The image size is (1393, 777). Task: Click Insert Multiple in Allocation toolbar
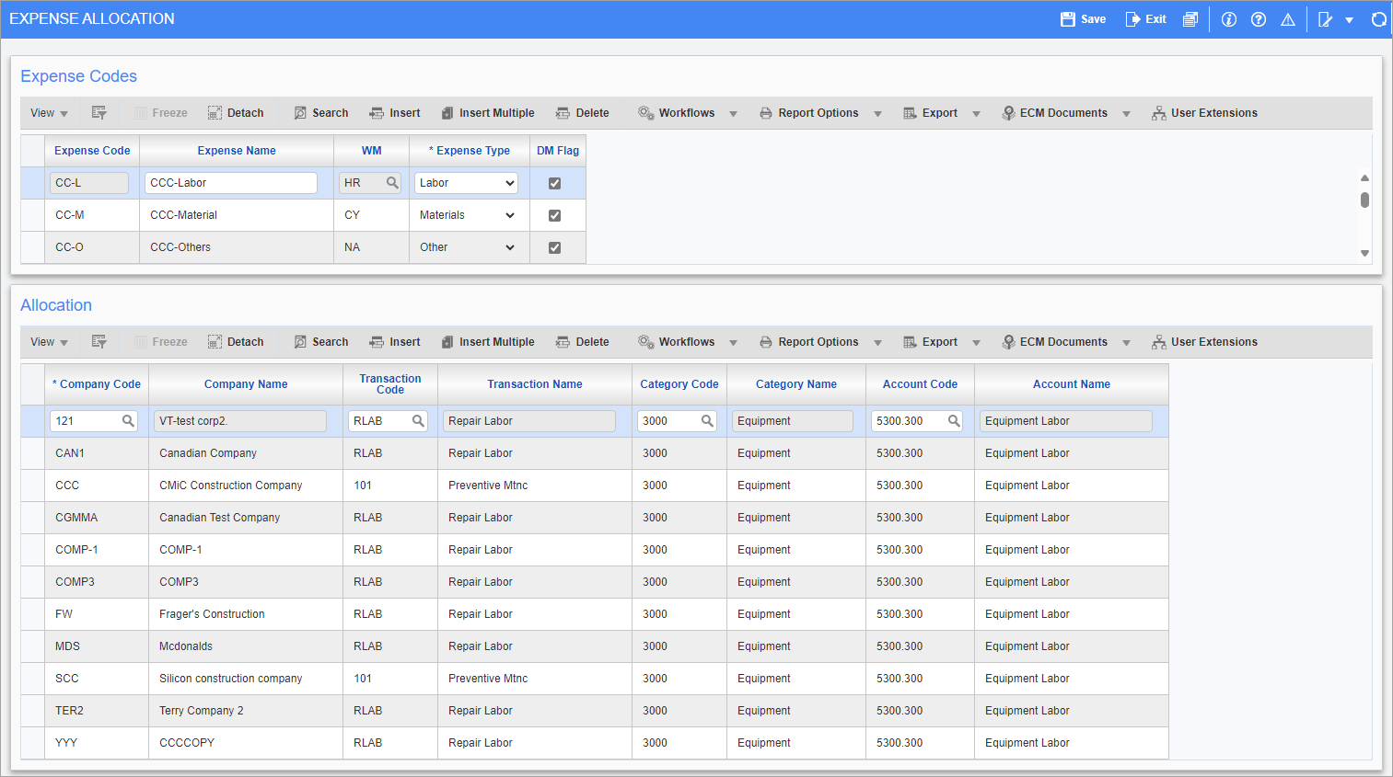488,342
